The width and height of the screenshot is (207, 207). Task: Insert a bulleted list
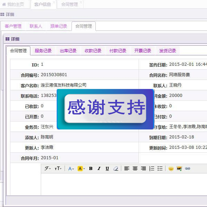[x=160, y=168]
